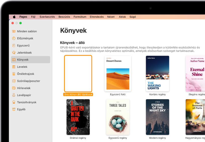Choose the Desert Dunes template thumbnail

pyautogui.click(x=118, y=74)
